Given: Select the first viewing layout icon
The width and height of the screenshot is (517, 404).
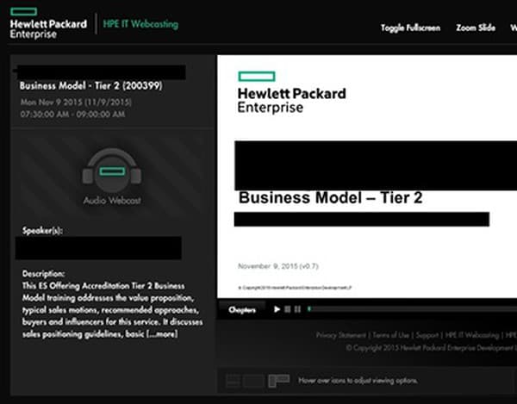Looking at the screenshot, I should [233, 380].
